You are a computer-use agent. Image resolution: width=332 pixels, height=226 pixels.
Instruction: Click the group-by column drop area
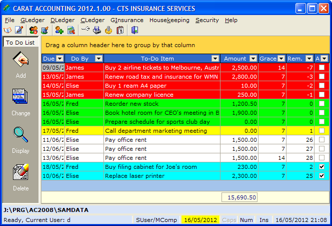click(x=185, y=45)
